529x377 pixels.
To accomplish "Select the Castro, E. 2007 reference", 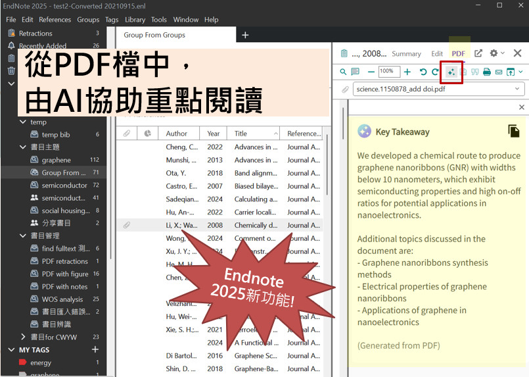I will [x=219, y=186].
